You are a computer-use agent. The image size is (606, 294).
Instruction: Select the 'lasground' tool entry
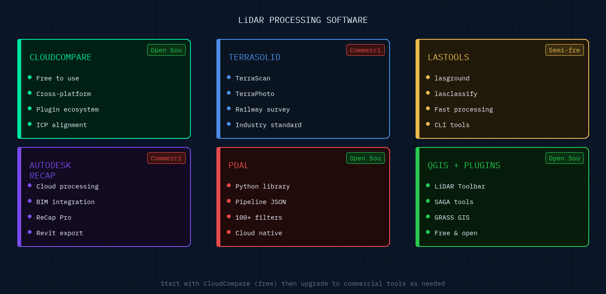(x=452, y=78)
